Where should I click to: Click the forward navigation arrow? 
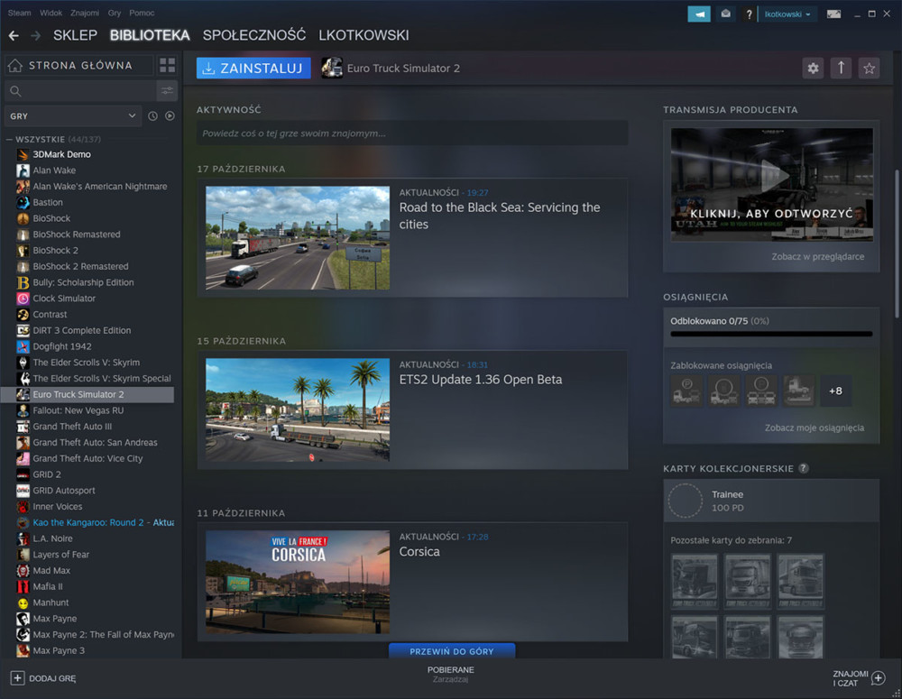click(36, 36)
